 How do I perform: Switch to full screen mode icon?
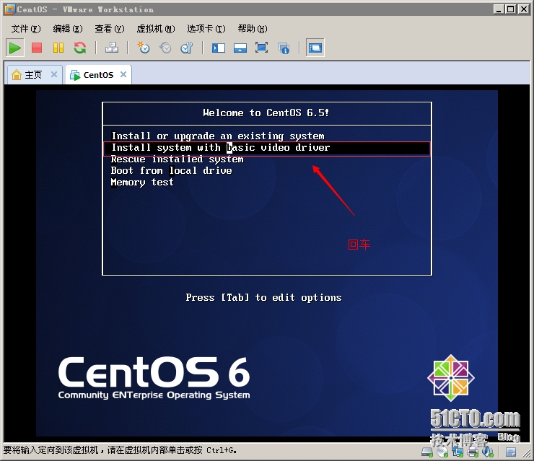click(261, 48)
